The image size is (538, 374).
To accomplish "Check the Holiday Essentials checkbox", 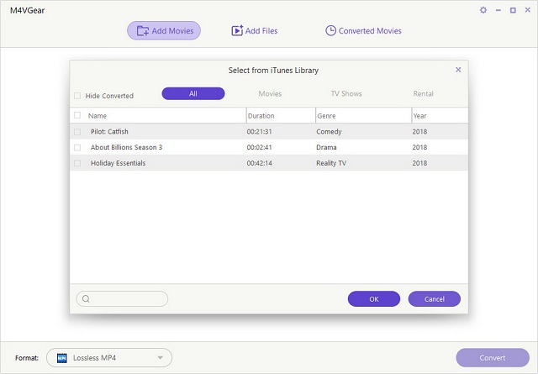I will pyautogui.click(x=77, y=163).
